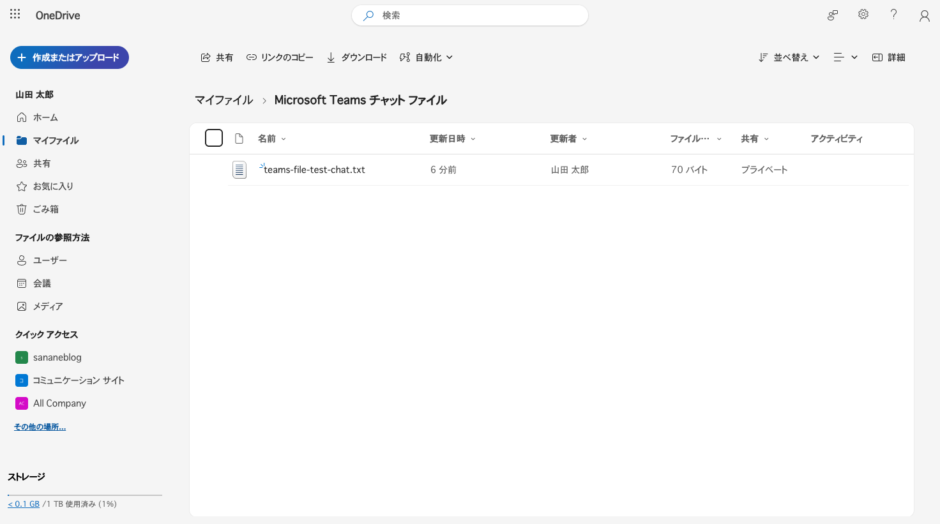Toggle the select-all checkbox in the header
Viewport: 940px width, 524px height.
point(214,138)
